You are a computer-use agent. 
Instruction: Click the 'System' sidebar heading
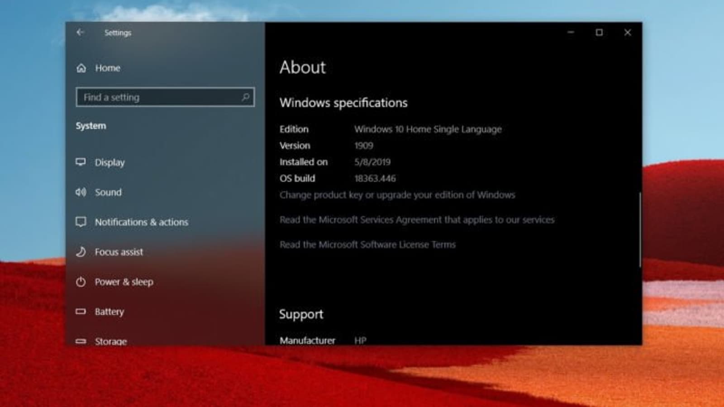[91, 126]
